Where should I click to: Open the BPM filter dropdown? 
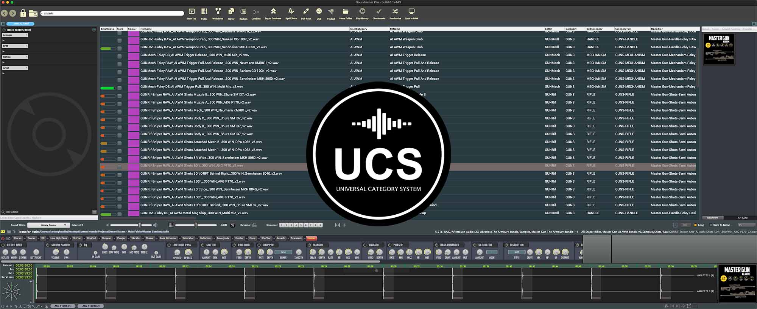[15, 46]
